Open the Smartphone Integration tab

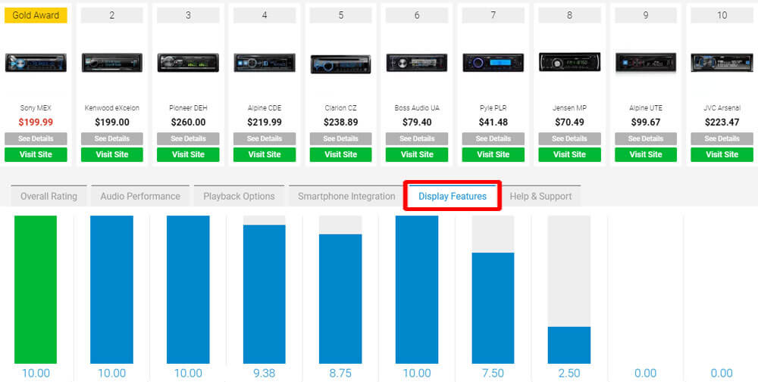pos(346,196)
